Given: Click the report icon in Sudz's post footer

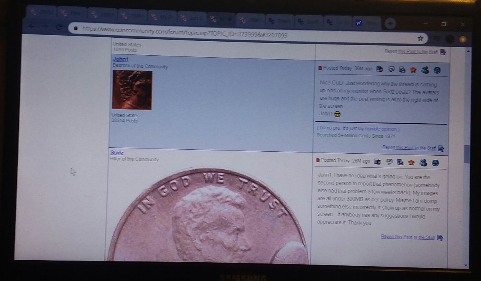Looking at the screenshot, I should (x=440, y=238).
